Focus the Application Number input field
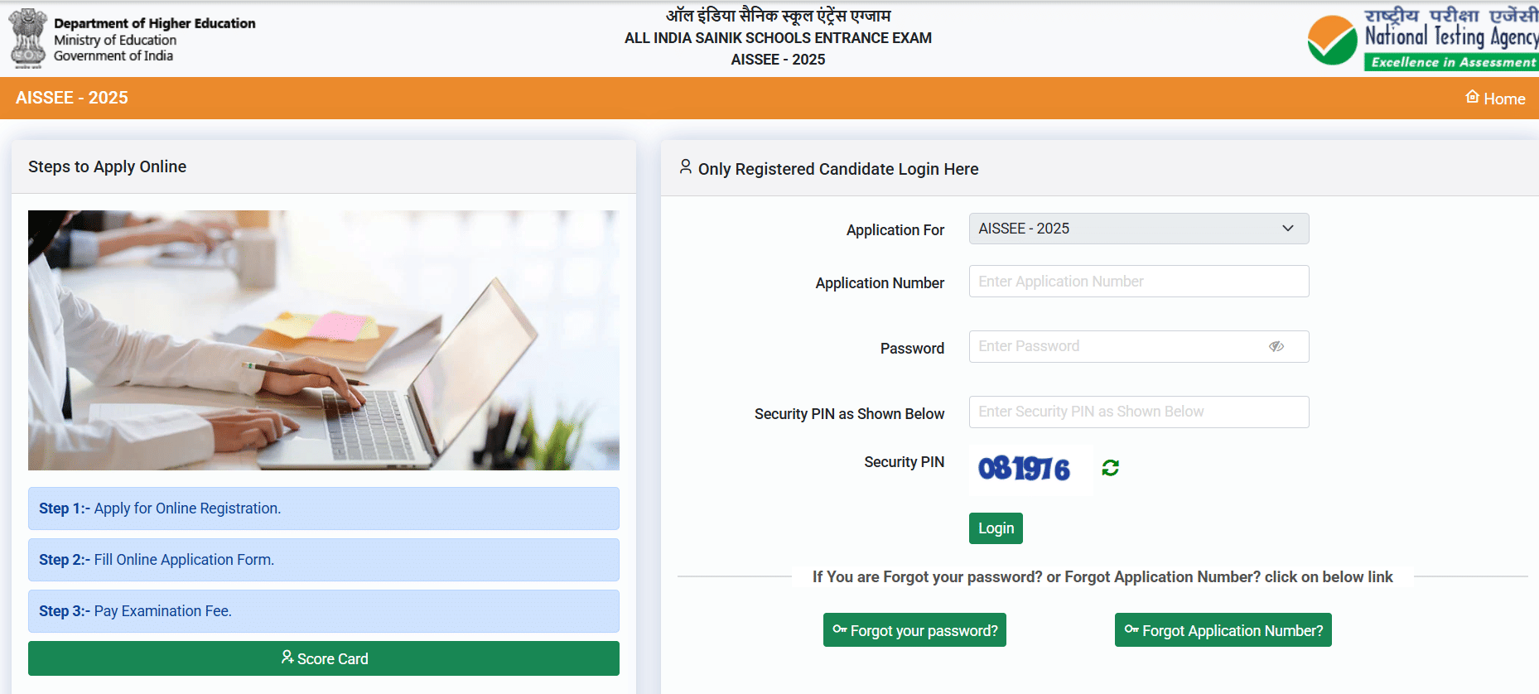Image resolution: width=1539 pixels, height=694 pixels. [1138, 282]
